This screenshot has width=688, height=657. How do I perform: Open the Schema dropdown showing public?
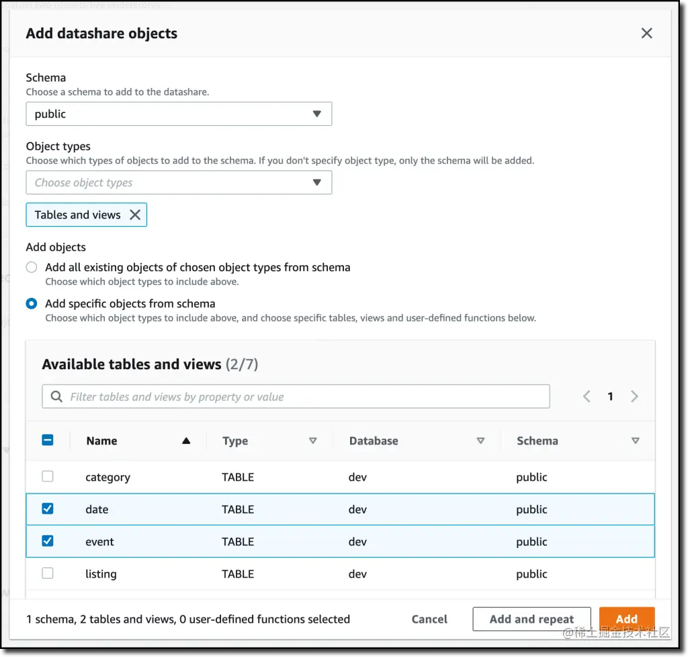click(179, 114)
